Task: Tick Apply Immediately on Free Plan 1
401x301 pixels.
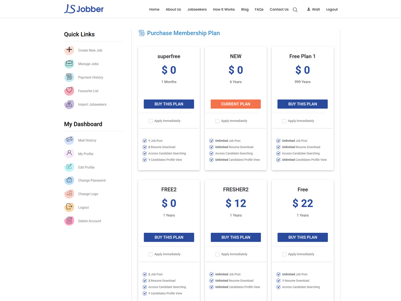Action: (x=284, y=121)
